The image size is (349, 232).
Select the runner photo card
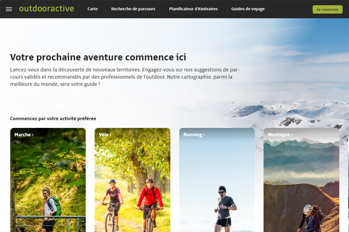[217, 180]
